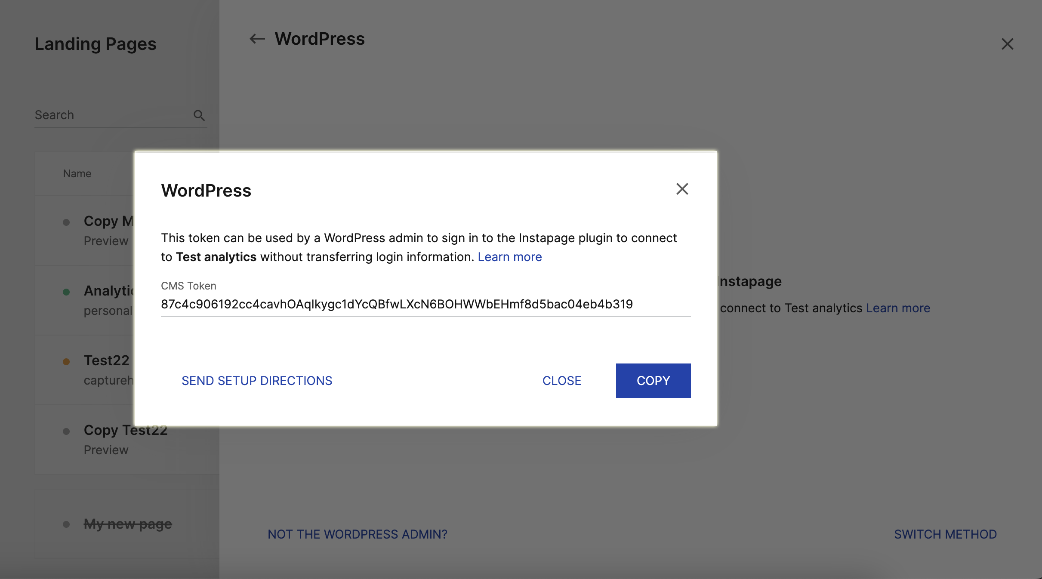
Task: Close the WordPress side panel
Action: click(1007, 44)
